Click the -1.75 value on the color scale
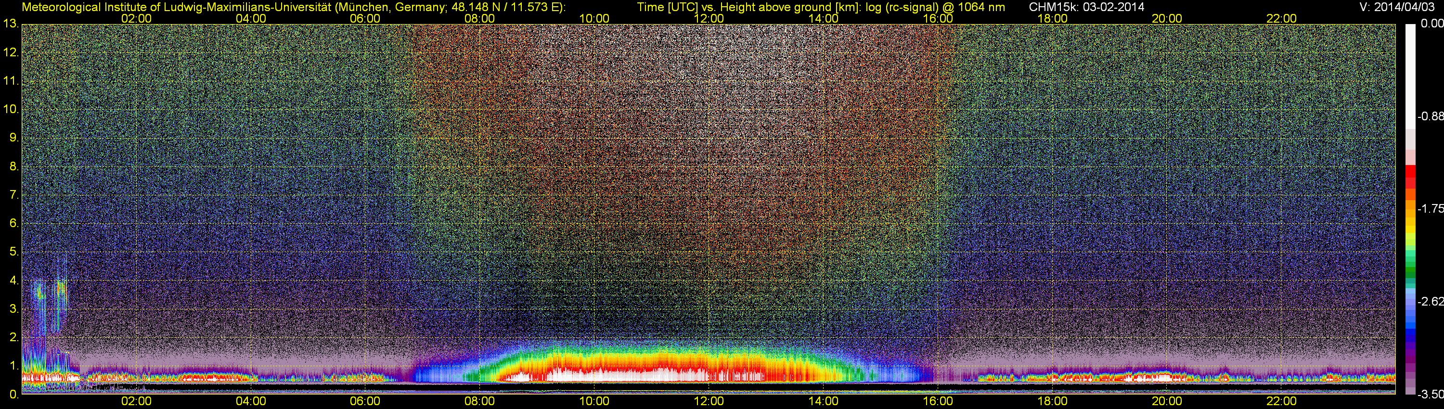1444x409 pixels. 1430,208
